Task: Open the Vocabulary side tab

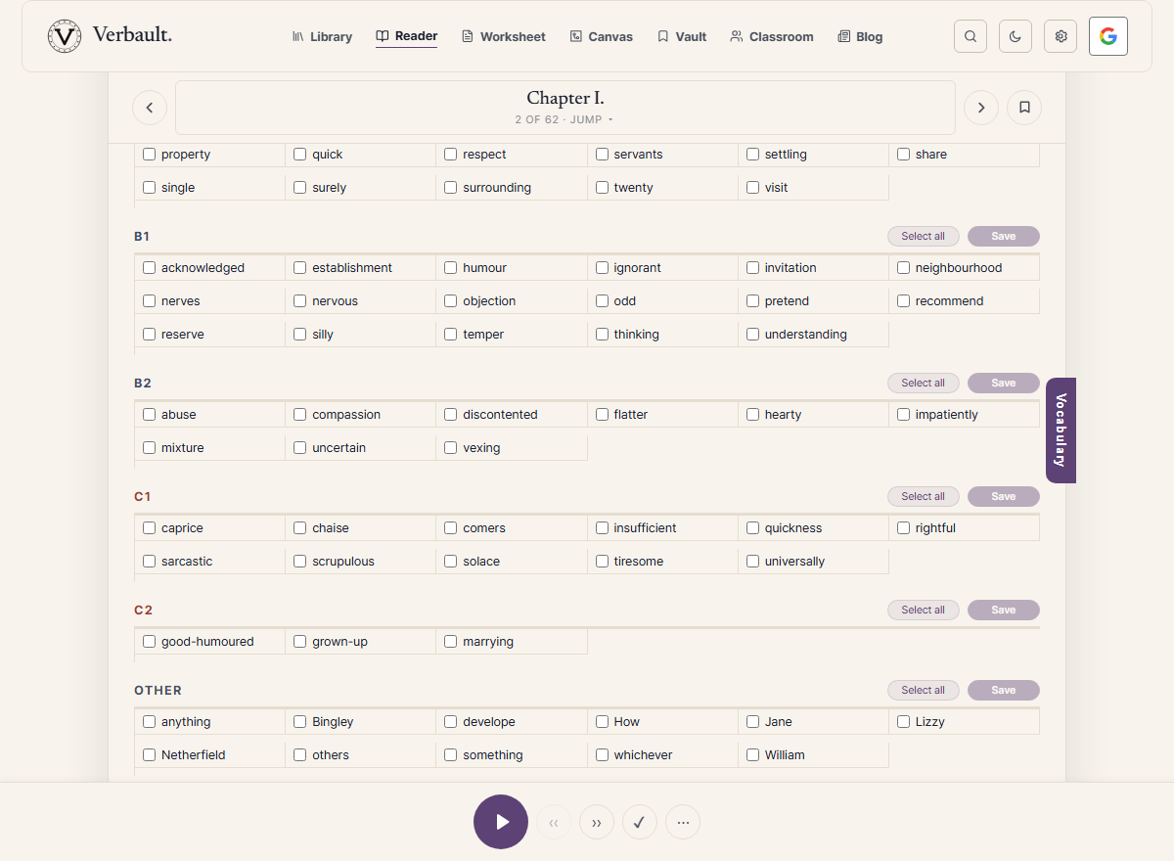Action: (x=1061, y=430)
